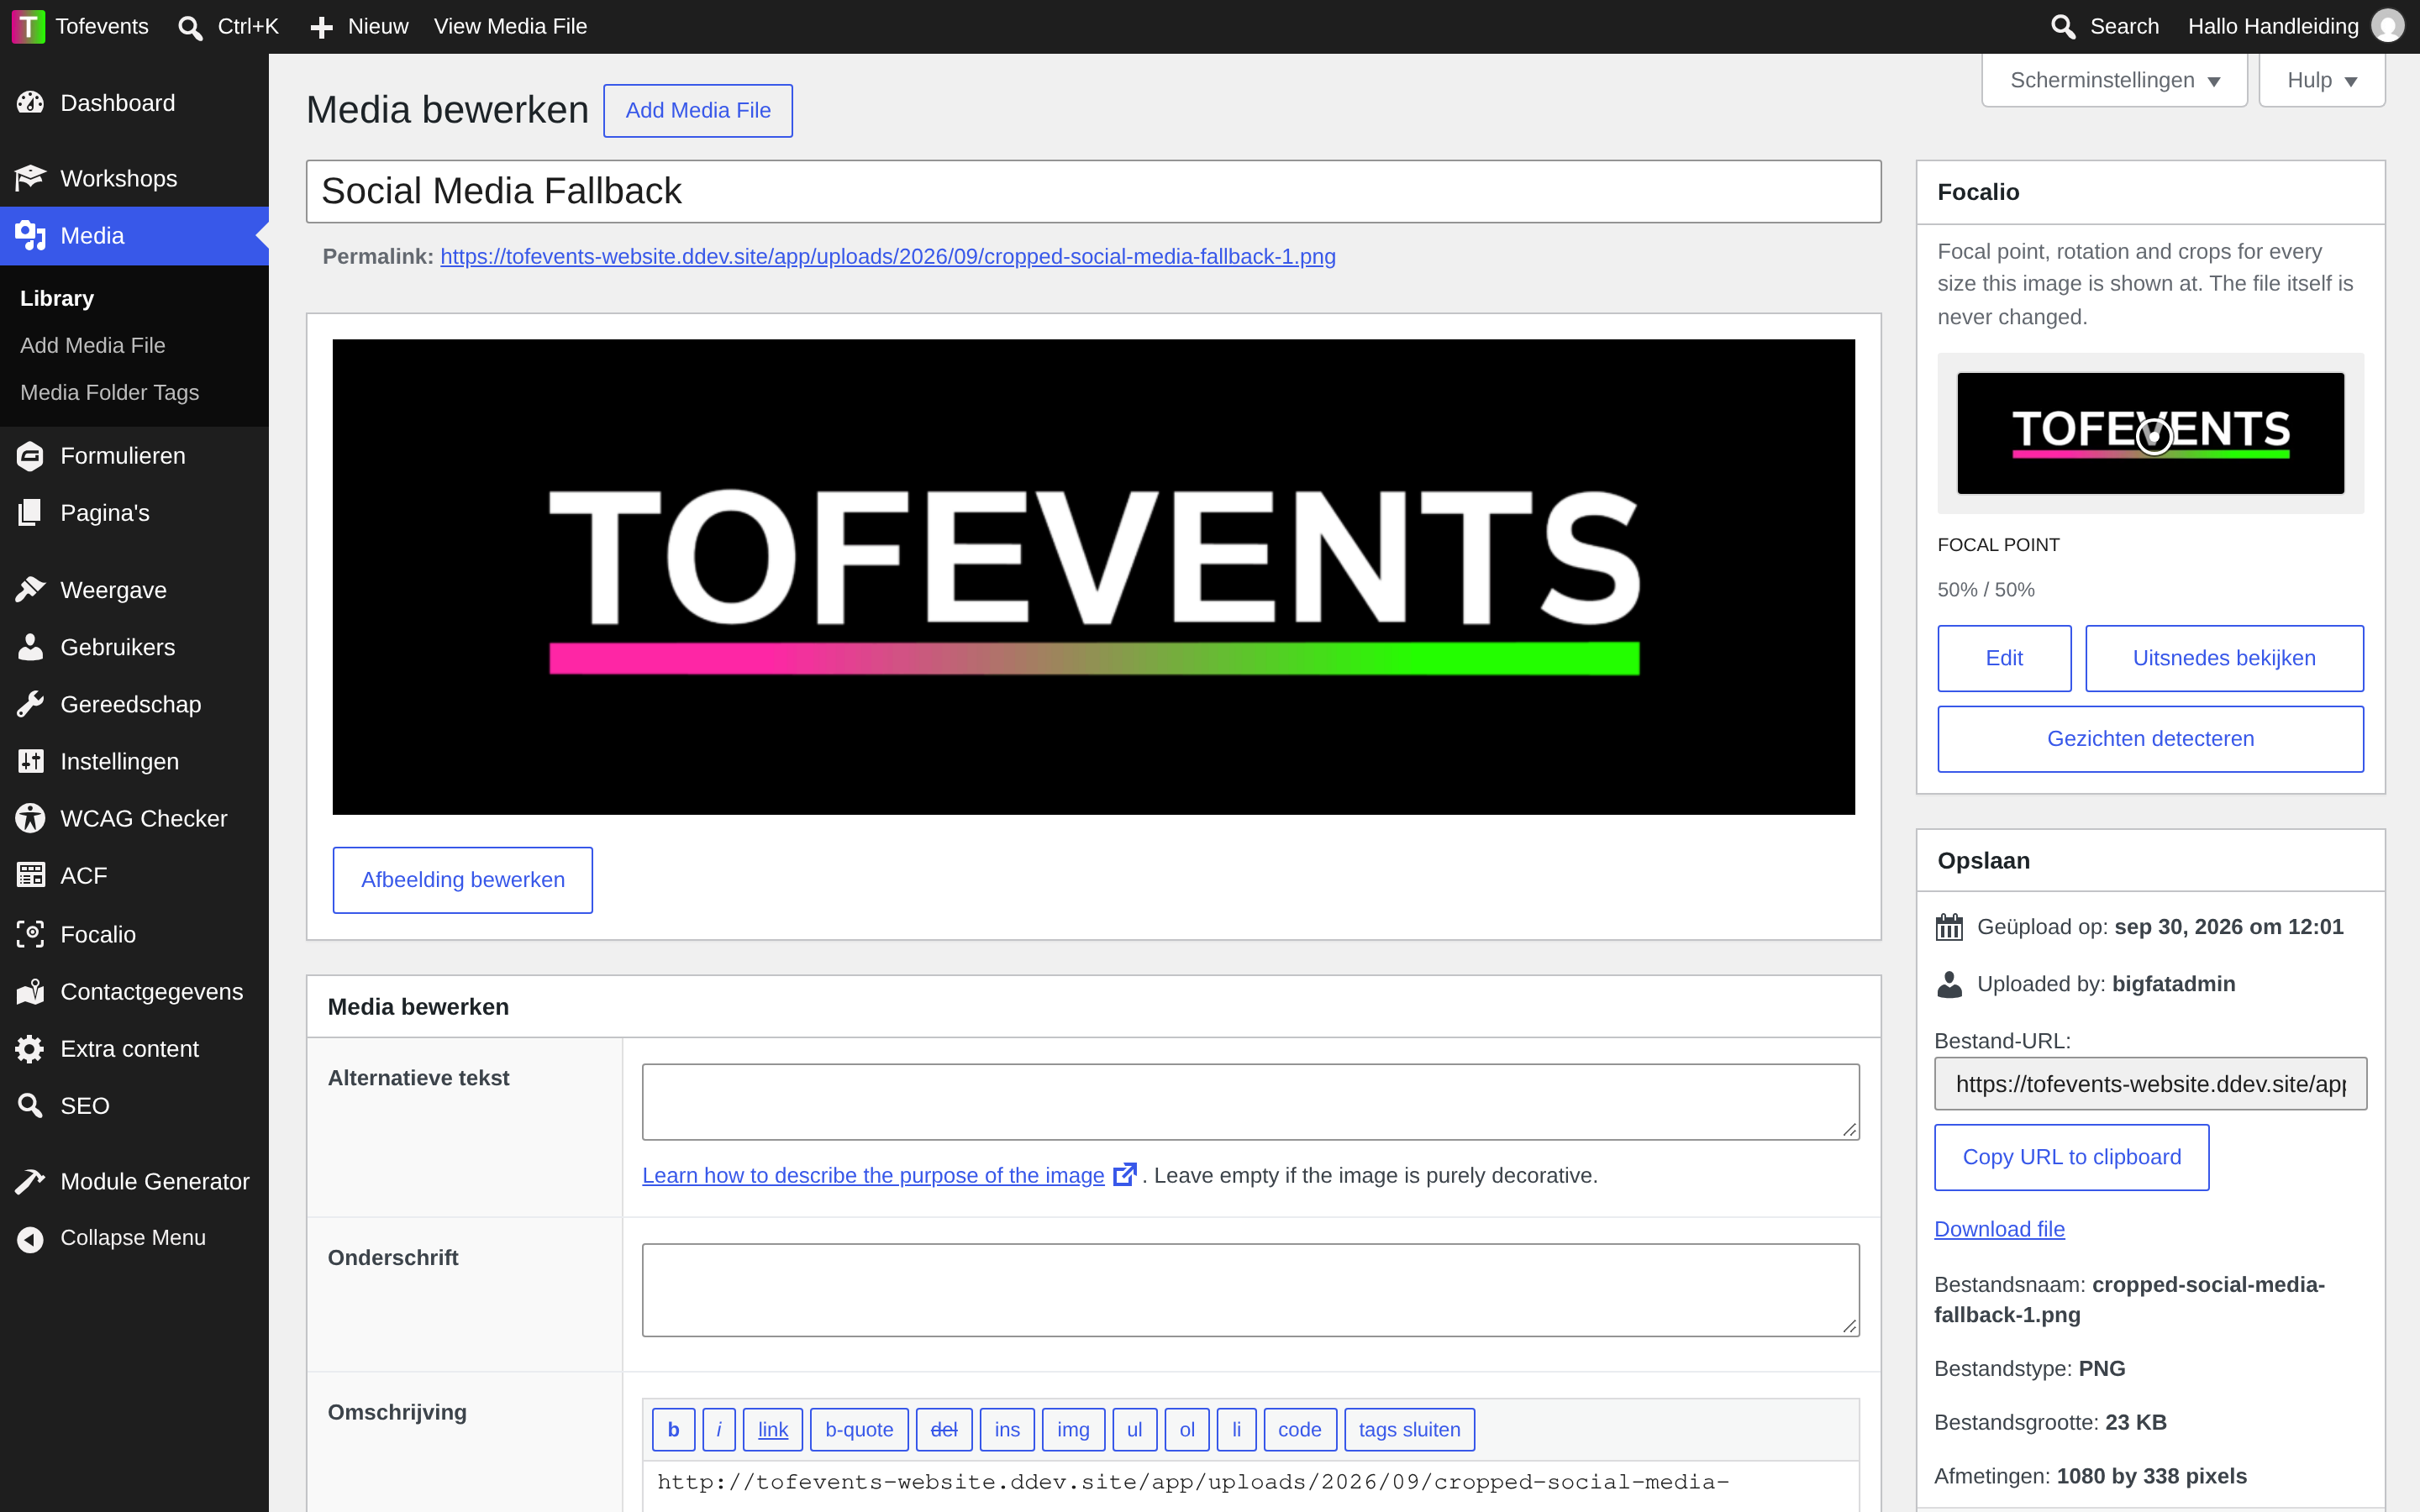Expand the Hulp dropdown

(x=2322, y=80)
